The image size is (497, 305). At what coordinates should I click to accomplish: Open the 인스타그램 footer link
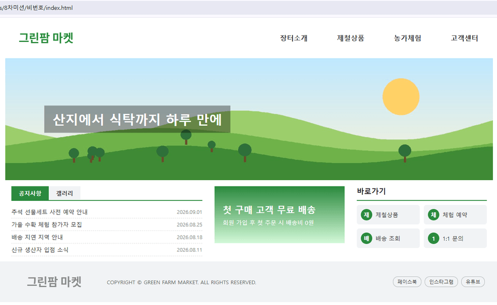pyautogui.click(x=441, y=282)
